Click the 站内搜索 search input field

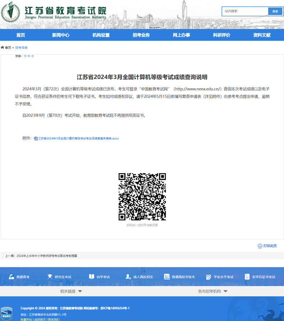click(x=245, y=11)
